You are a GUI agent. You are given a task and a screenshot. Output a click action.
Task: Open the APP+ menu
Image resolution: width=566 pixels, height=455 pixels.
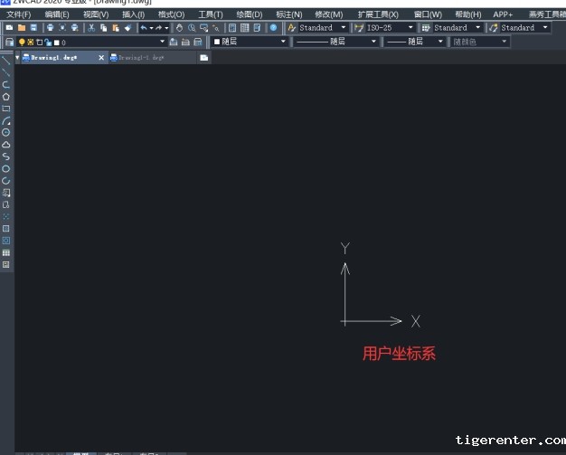pos(503,14)
